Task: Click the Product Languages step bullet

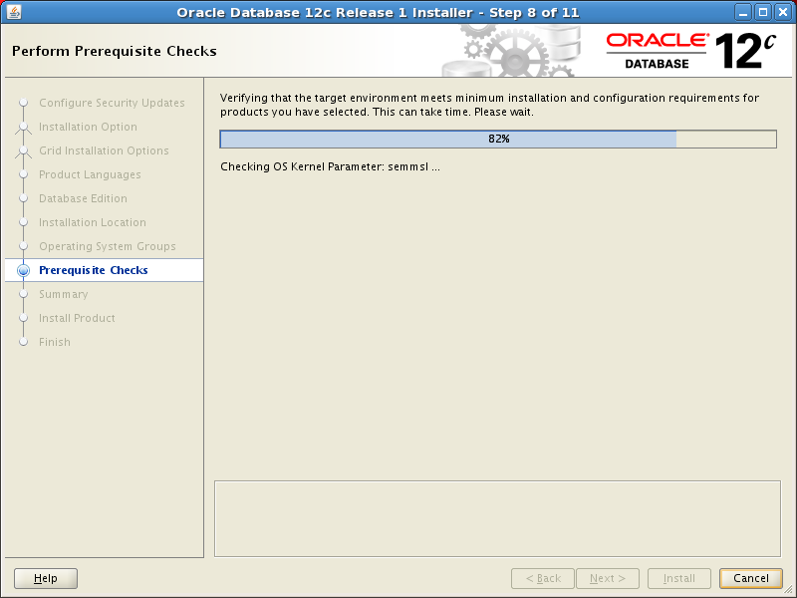Action: 23,174
